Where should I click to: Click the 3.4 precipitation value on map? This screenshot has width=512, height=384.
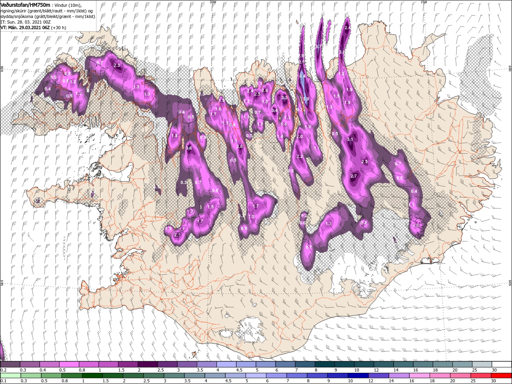tap(274, 110)
